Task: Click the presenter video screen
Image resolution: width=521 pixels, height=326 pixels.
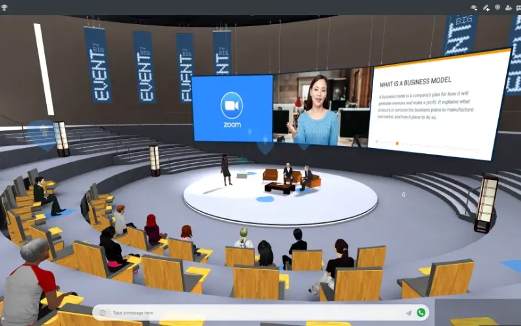Action: (322, 107)
